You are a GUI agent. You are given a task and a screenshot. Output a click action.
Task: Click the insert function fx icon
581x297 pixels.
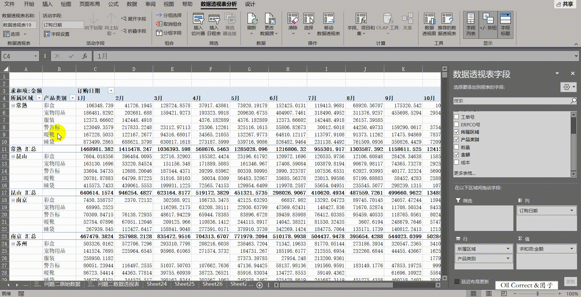point(85,56)
